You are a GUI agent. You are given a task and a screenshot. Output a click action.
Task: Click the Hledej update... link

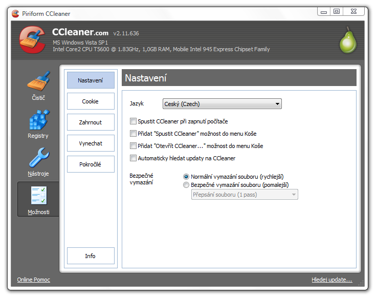tap(332, 280)
